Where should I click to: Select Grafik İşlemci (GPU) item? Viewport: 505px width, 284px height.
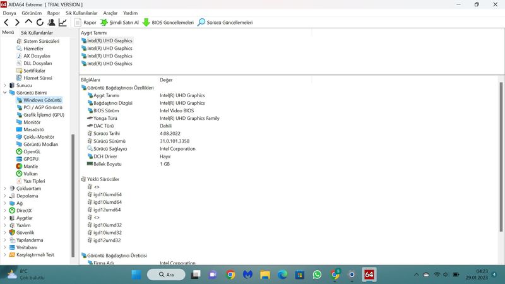[40, 115]
